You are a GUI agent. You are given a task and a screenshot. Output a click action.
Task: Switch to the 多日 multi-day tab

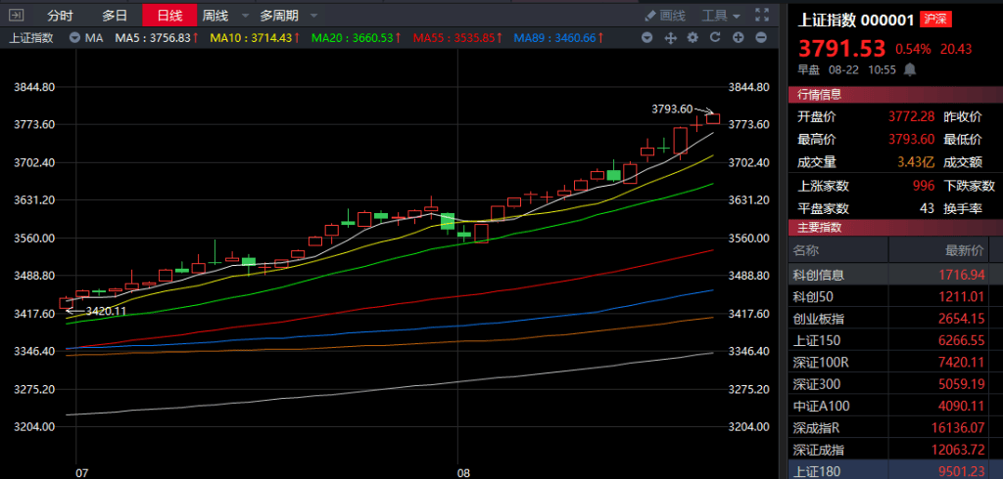pyautogui.click(x=115, y=16)
